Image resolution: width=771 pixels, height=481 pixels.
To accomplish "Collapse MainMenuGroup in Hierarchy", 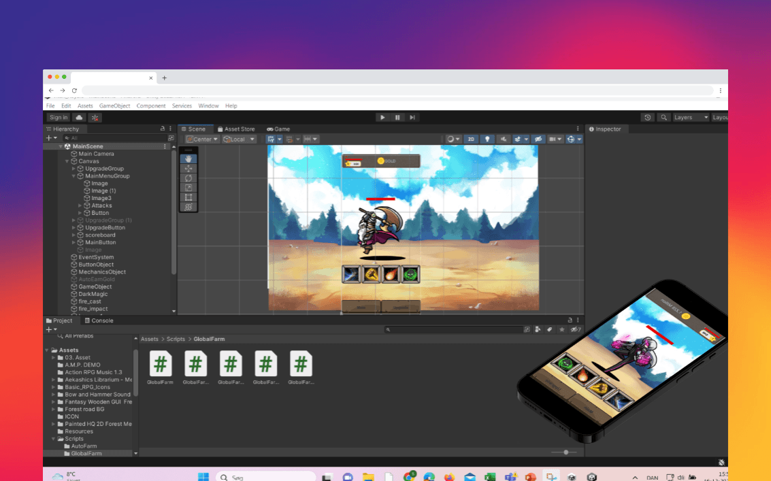I will [73, 176].
